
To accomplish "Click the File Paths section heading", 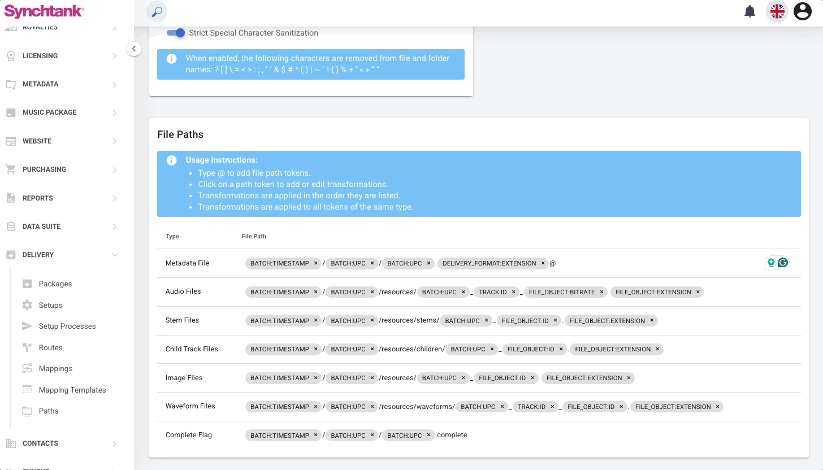I will click(180, 134).
